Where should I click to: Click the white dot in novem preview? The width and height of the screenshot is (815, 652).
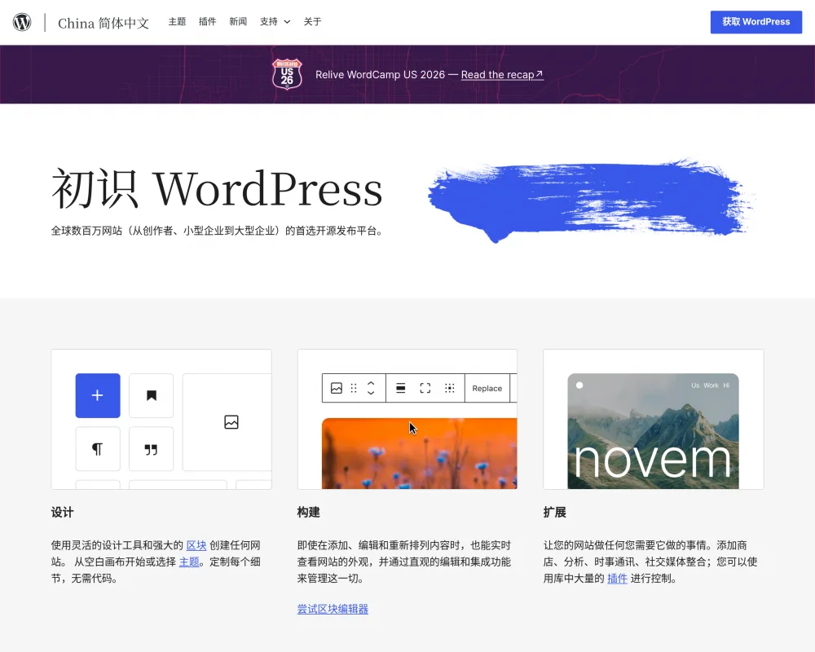(579, 385)
